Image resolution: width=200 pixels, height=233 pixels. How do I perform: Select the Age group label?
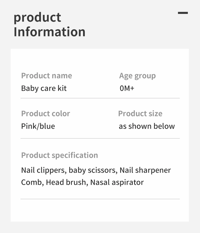[137, 76]
